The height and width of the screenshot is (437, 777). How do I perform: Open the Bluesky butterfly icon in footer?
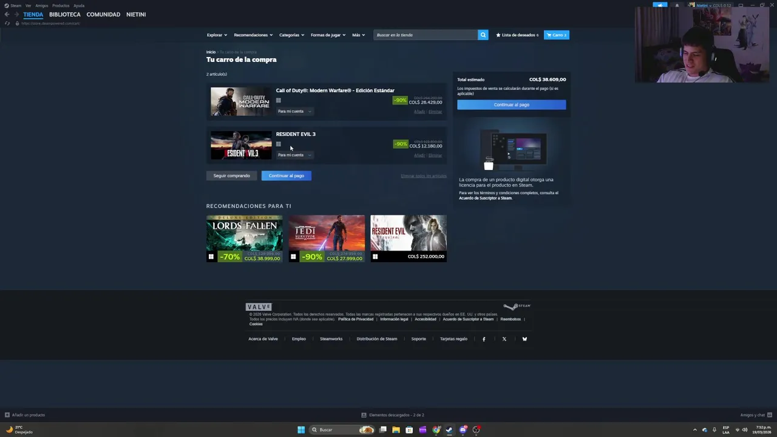[x=524, y=339]
